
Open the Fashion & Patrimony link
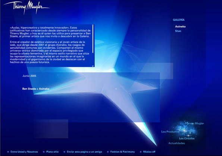[x=122, y=152]
